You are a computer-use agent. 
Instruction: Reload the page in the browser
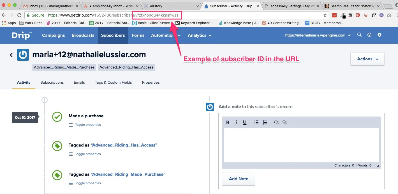click(x=19, y=15)
